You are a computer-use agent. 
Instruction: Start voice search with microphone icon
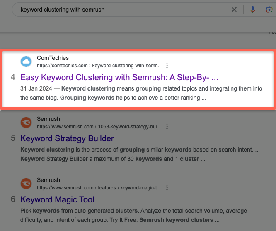click(x=253, y=10)
